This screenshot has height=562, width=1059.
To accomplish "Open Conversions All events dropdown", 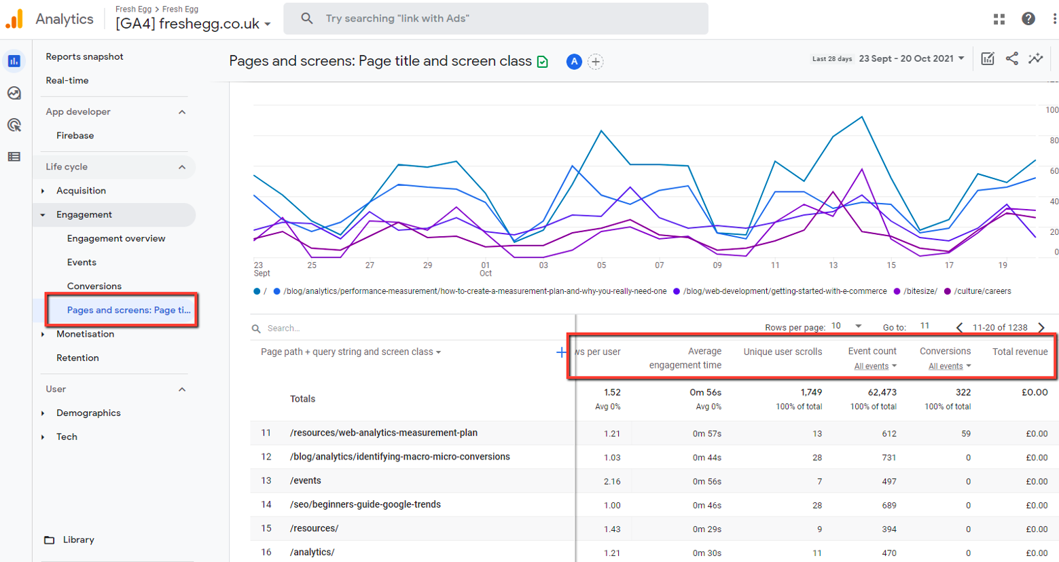I will (950, 366).
